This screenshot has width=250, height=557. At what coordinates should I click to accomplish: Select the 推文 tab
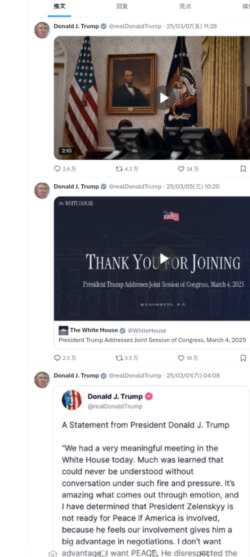point(59,6)
